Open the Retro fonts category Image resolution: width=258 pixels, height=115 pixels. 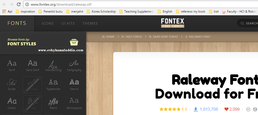(x=53, y=103)
